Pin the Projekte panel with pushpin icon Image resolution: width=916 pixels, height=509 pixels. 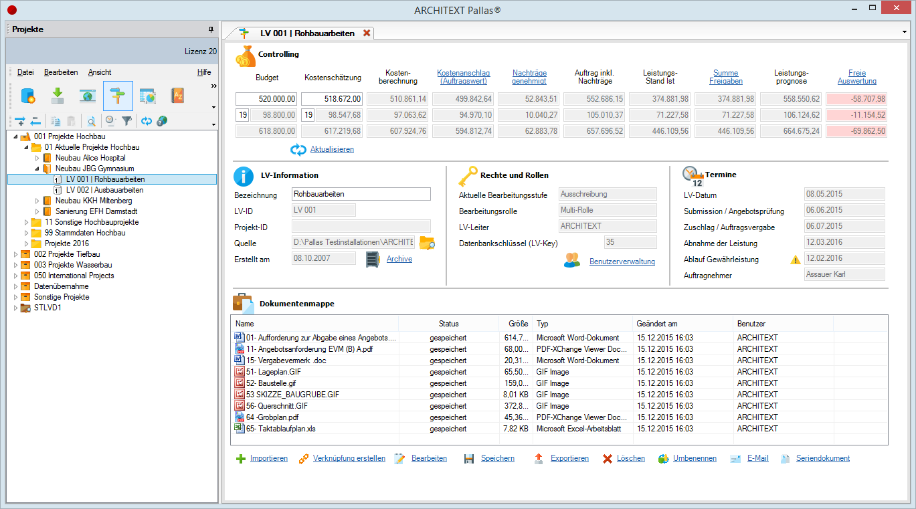(211, 29)
